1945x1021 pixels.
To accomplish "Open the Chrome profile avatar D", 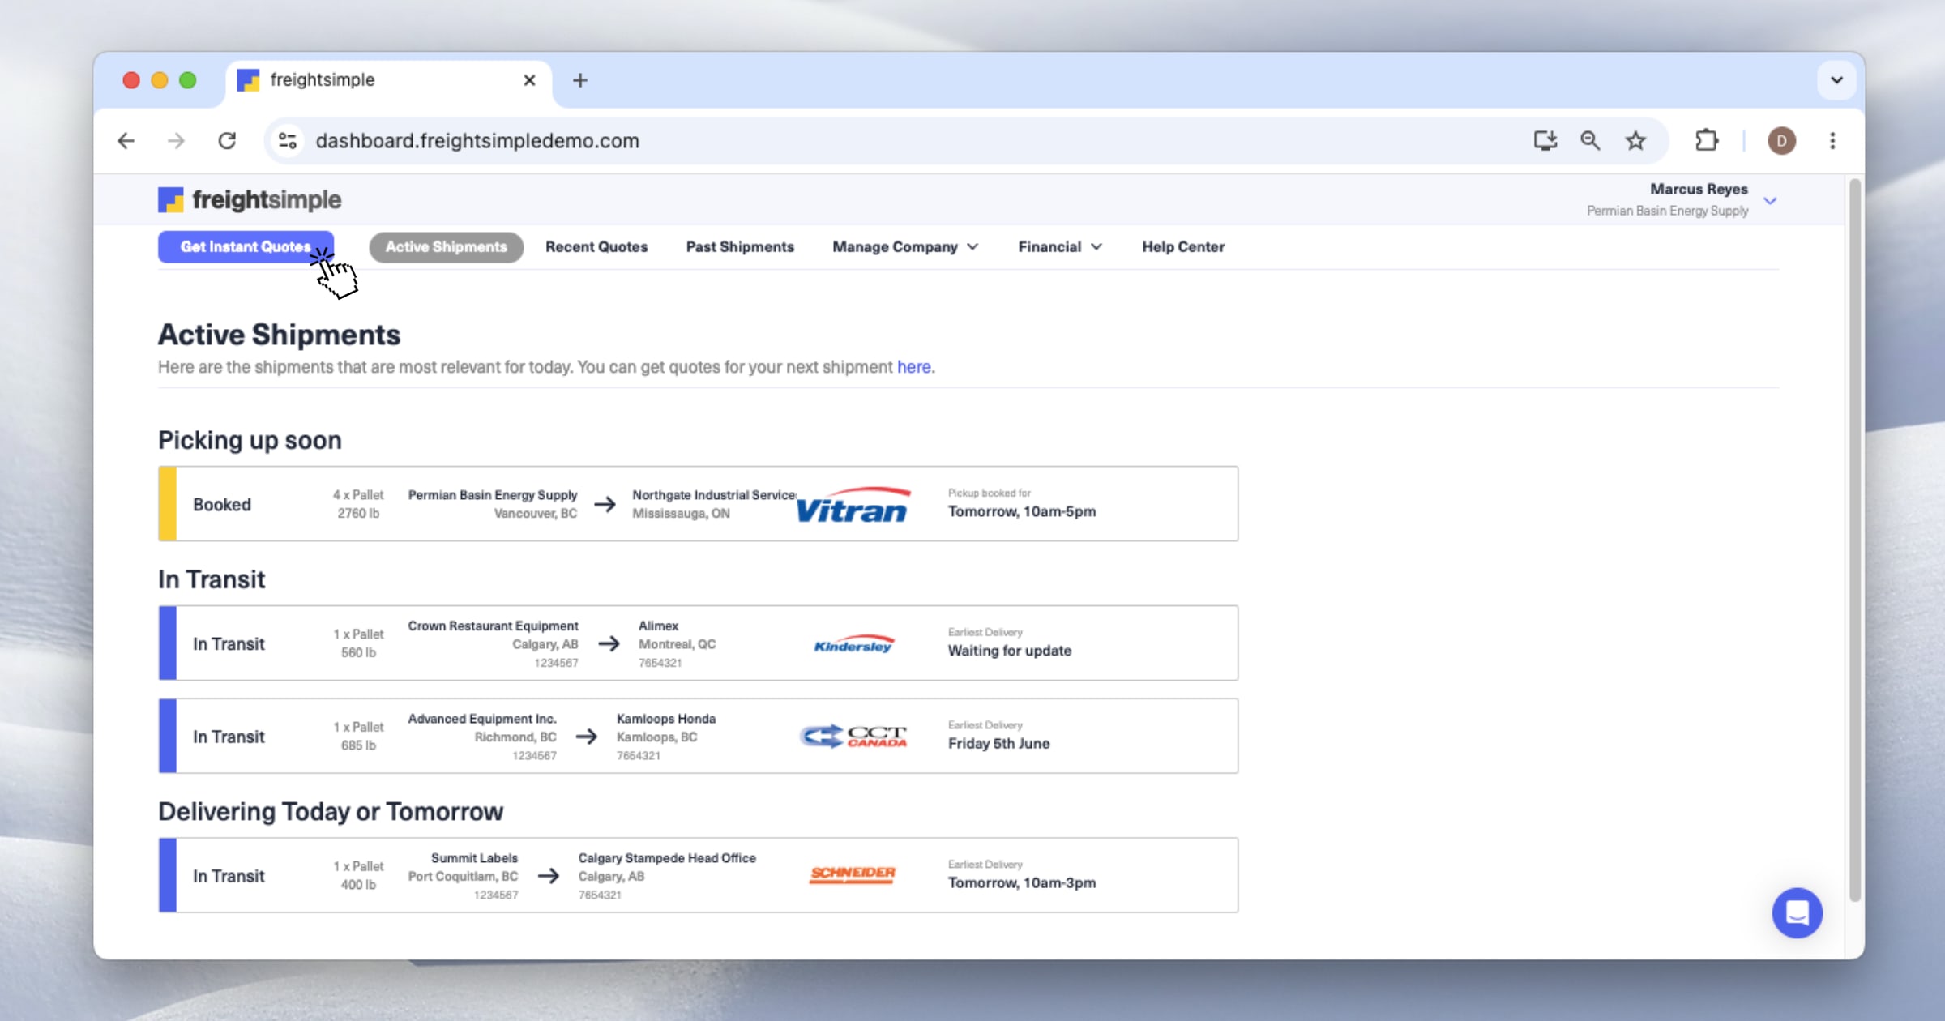I will [1781, 141].
